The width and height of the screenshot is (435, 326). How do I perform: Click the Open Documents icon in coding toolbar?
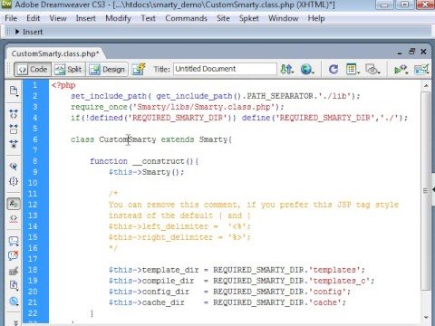click(14, 91)
